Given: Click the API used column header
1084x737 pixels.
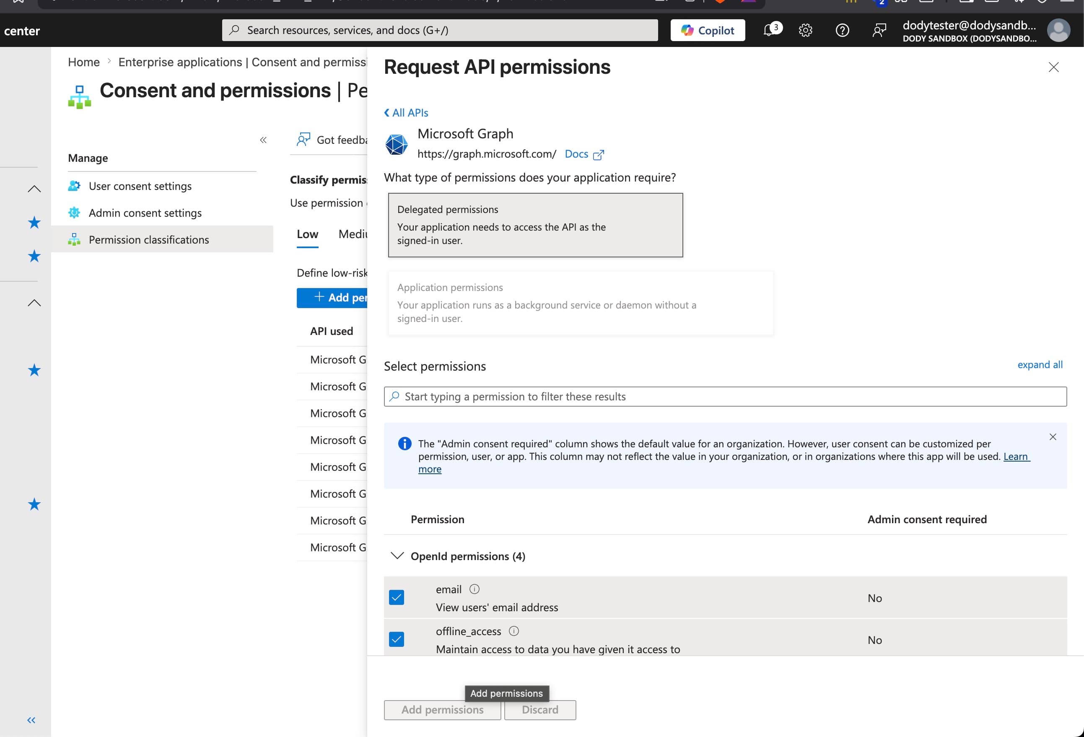Looking at the screenshot, I should 332,331.
